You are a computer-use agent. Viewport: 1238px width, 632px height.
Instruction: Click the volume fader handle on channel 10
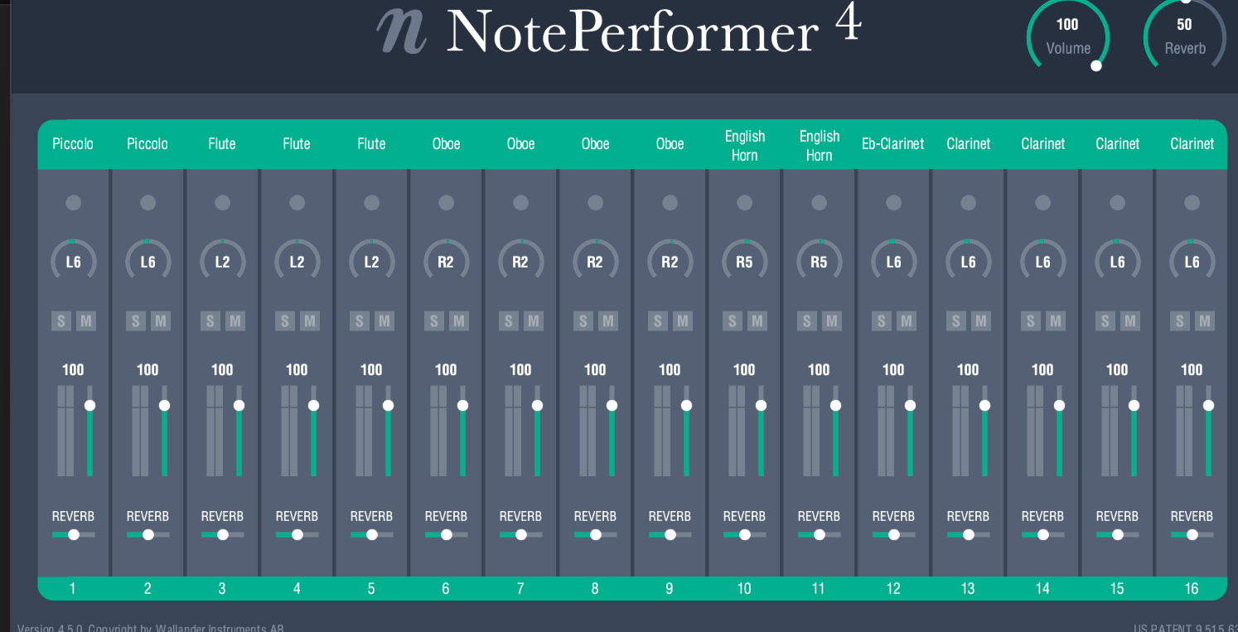762,405
